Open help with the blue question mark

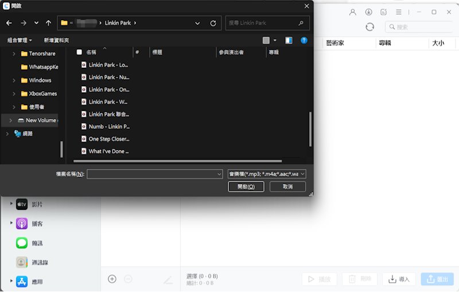pos(304,40)
